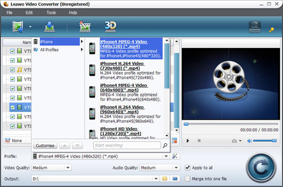
Task: Choose iPhone4 H.264 Video (960x640) profile
Action: pyautogui.click(x=131, y=114)
